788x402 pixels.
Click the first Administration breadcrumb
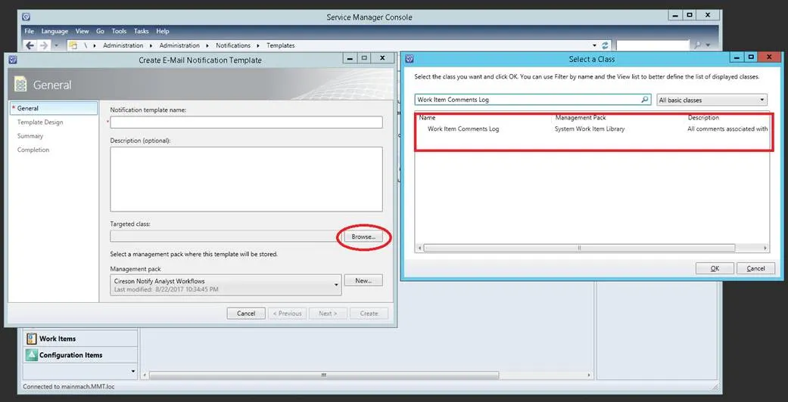click(x=123, y=45)
